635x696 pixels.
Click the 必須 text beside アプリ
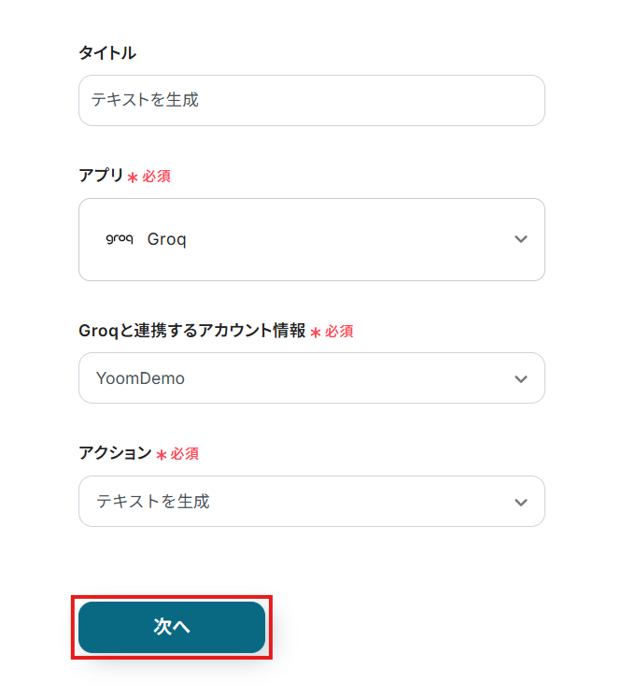tap(156, 176)
